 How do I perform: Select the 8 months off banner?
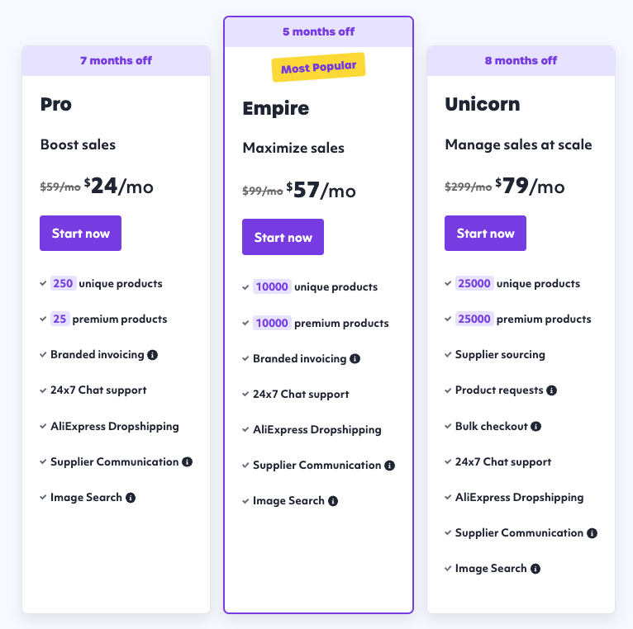click(x=521, y=60)
